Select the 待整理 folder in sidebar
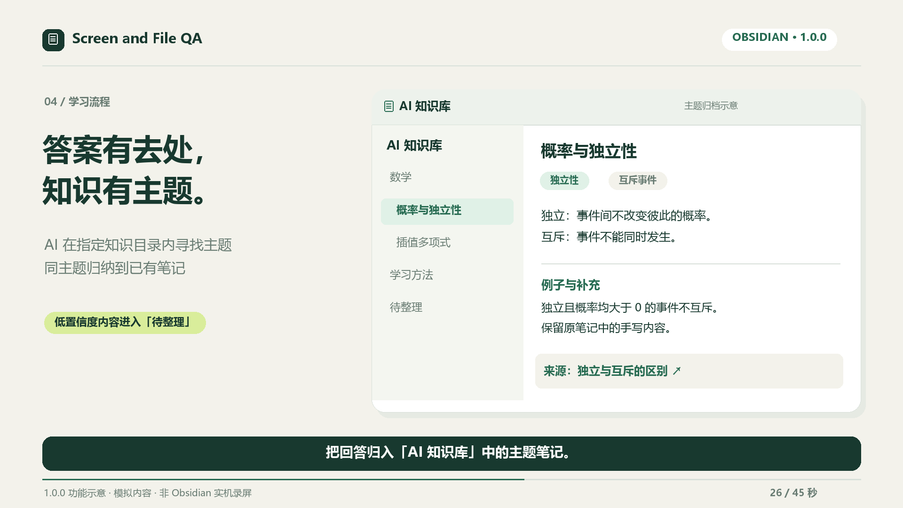 pyautogui.click(x=406, y=308)
